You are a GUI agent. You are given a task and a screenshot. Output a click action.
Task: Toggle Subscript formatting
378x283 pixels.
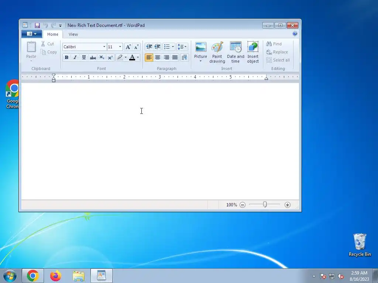102,57
